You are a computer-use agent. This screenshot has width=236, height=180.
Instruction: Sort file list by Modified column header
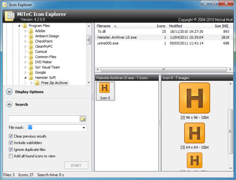(181, 26)
